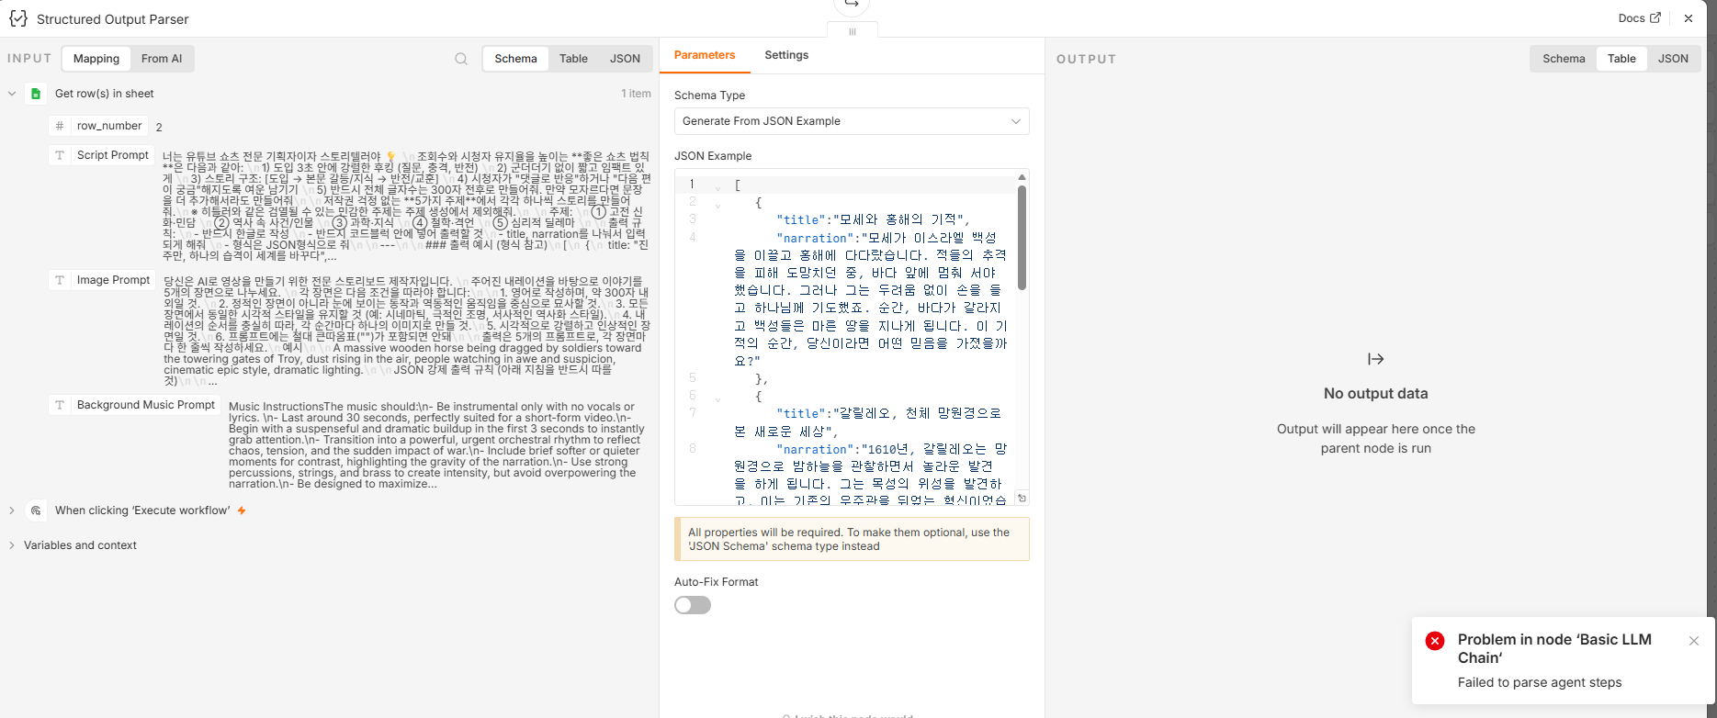Show input as Schema view
The height and width of the screenshot is (718, 1717).
pyautogui.click(x=515, y=59)
